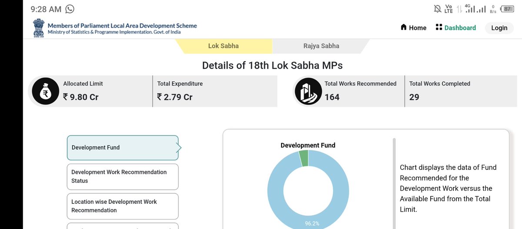Click the Allocated Limit ₹ 9.80 Cr value
Screen dimensions: 522x229
[81, 97]
